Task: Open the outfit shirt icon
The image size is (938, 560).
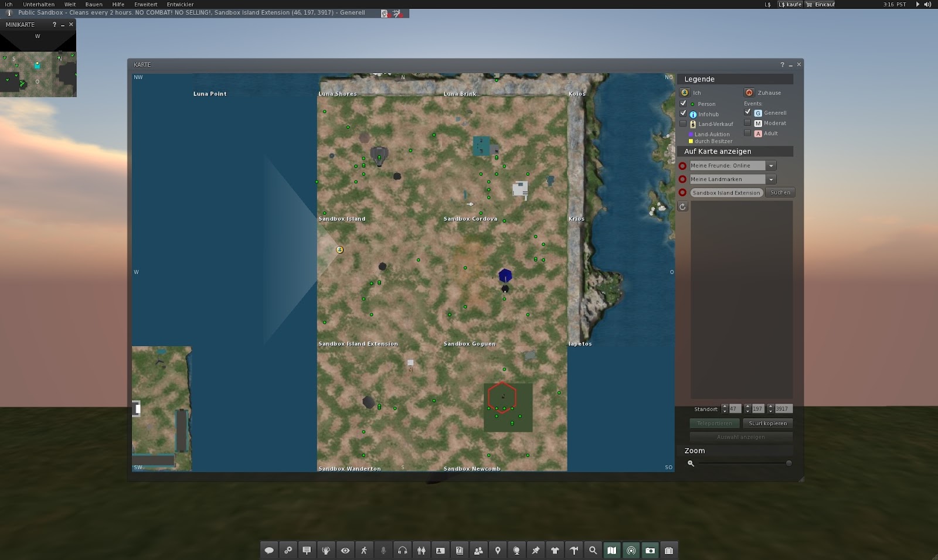Action: [555, 550]
